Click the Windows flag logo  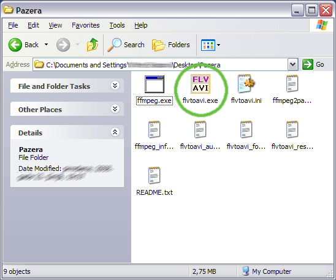coord(322,25)
